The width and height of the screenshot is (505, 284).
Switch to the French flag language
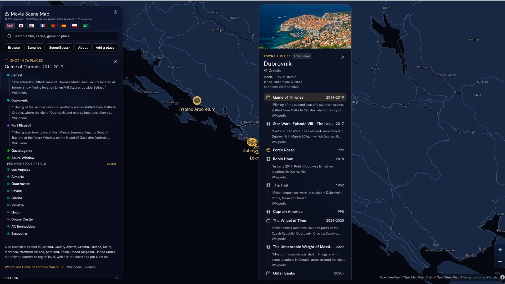(42, 26)
